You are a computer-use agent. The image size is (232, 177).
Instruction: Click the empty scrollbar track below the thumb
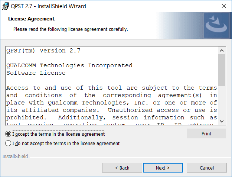point(222,102)
